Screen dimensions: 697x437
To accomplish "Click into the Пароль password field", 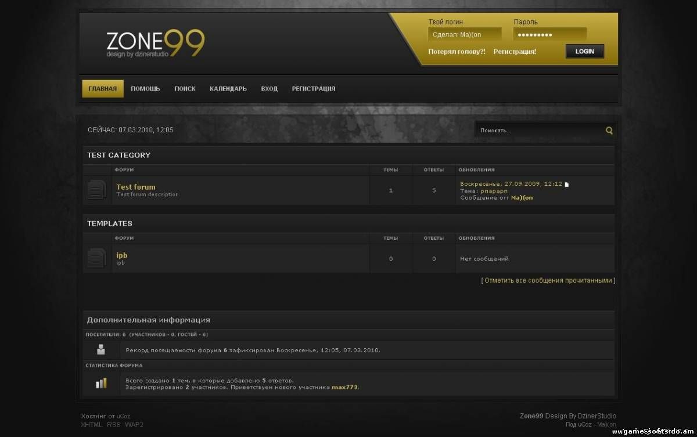I will pyautogui.click(x=549, y=35).
